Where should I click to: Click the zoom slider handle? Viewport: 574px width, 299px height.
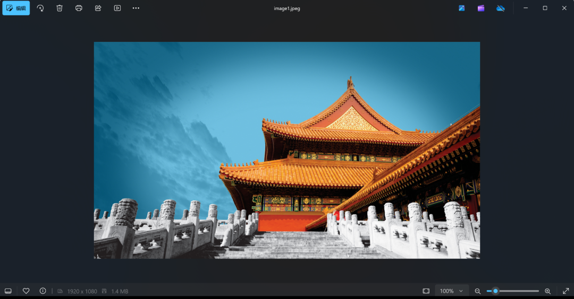[495, 291]
